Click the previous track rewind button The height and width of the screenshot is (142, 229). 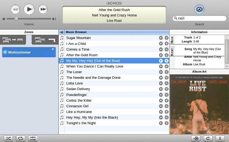coord(15,9)
